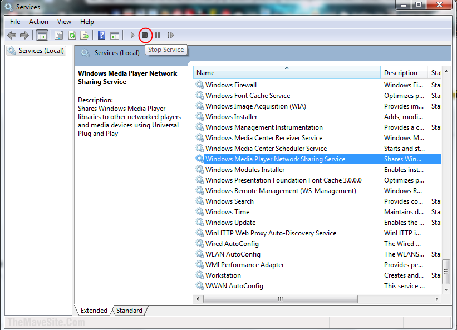Screen dimensions: 457x330
Task: Click the gear icon for Windows Management Instrumentation
Action: (x=200, y=127)
